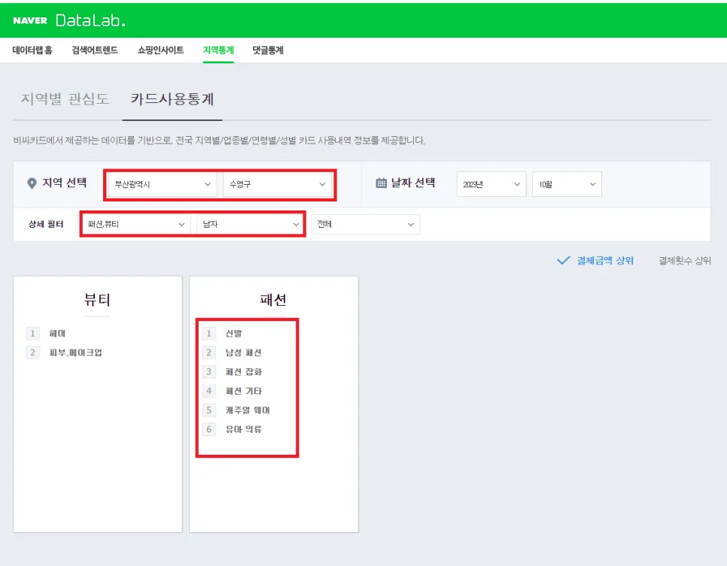This screenshot has width=727, height=566.
Task: Expand the 10월 month dropdown
Action: tap(567, 184)
